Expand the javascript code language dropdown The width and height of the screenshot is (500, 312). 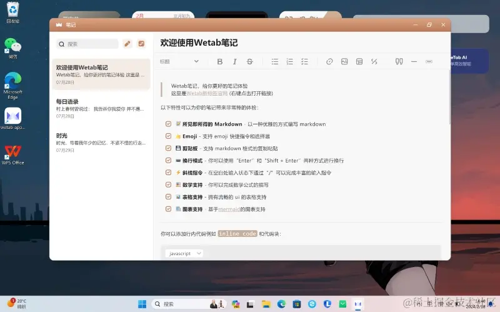point(184,253)
